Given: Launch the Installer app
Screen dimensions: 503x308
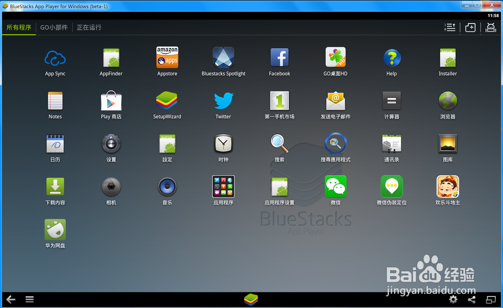Looking at the screenshot, I should click(448, 58).
